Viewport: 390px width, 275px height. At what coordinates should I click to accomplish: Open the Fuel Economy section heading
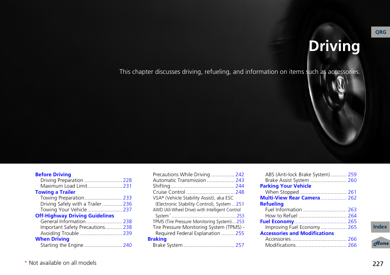point(277,222)
